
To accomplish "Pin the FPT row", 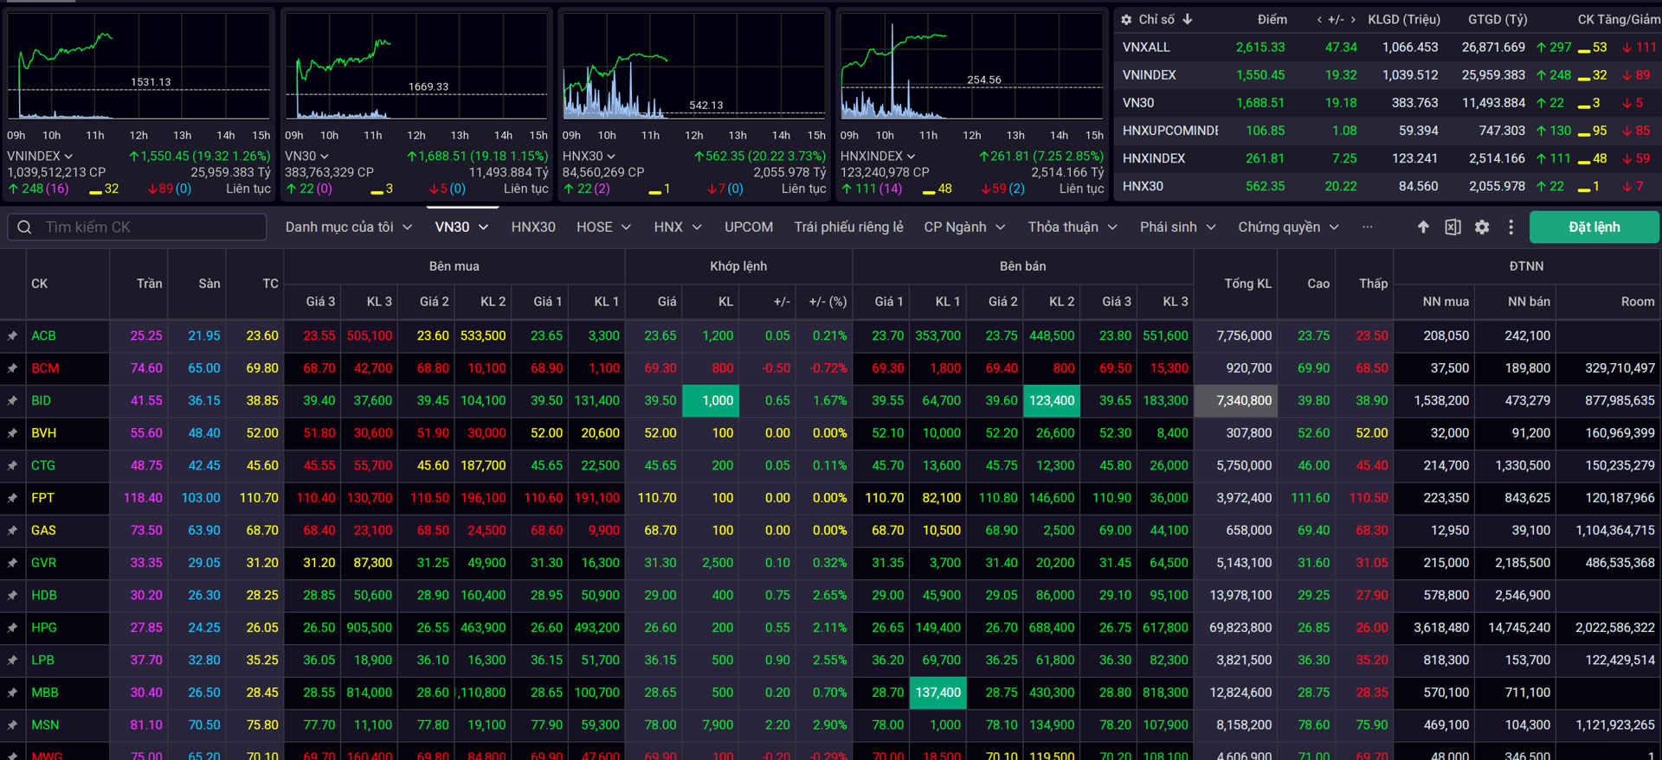I will (13, 498).
